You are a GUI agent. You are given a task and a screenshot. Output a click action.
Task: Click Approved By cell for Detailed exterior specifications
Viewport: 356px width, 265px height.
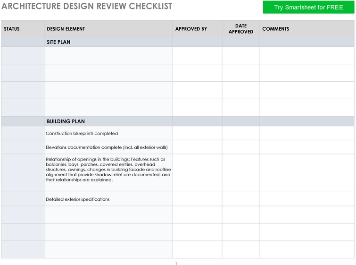[x=197, y=199]
